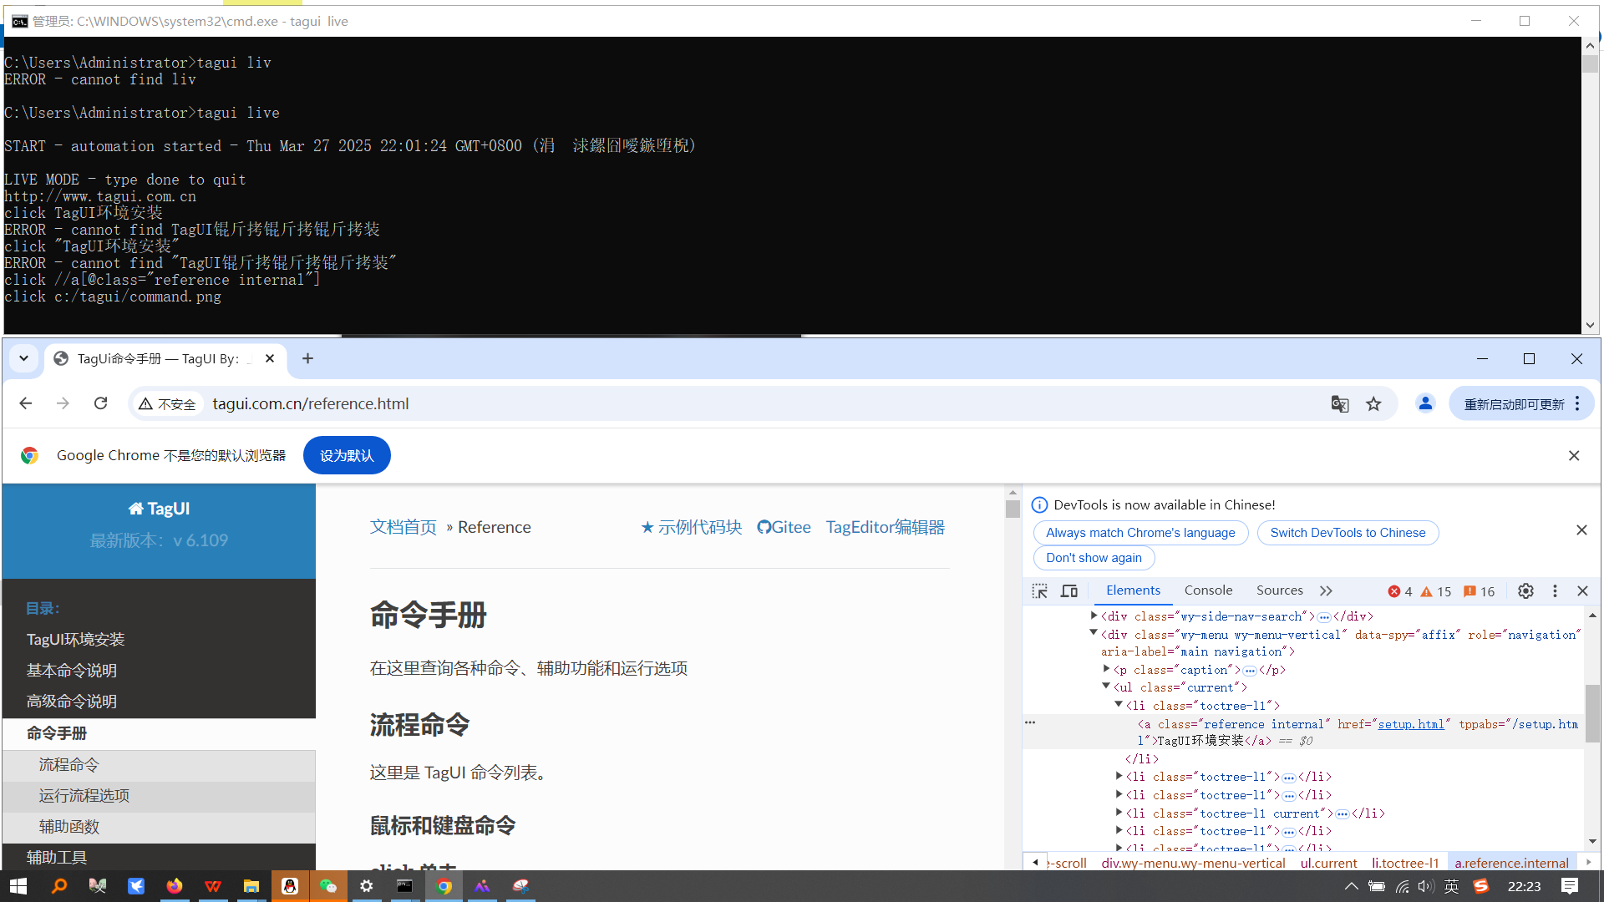Dismiss the default browser infobar

(1574, 455)
